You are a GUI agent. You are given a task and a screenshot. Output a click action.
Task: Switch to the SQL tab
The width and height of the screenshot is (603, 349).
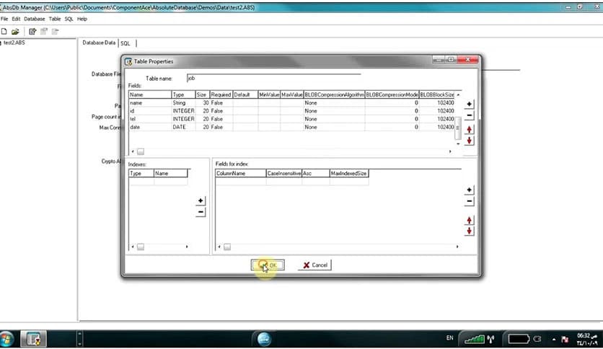pyautogui.click(x=126, y=43)
